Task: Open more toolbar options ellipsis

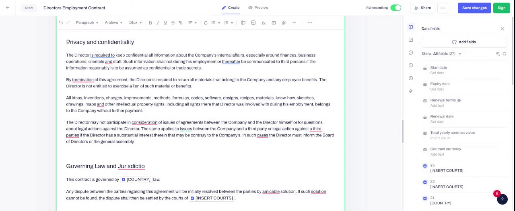Action: click(x=310, y=23)
